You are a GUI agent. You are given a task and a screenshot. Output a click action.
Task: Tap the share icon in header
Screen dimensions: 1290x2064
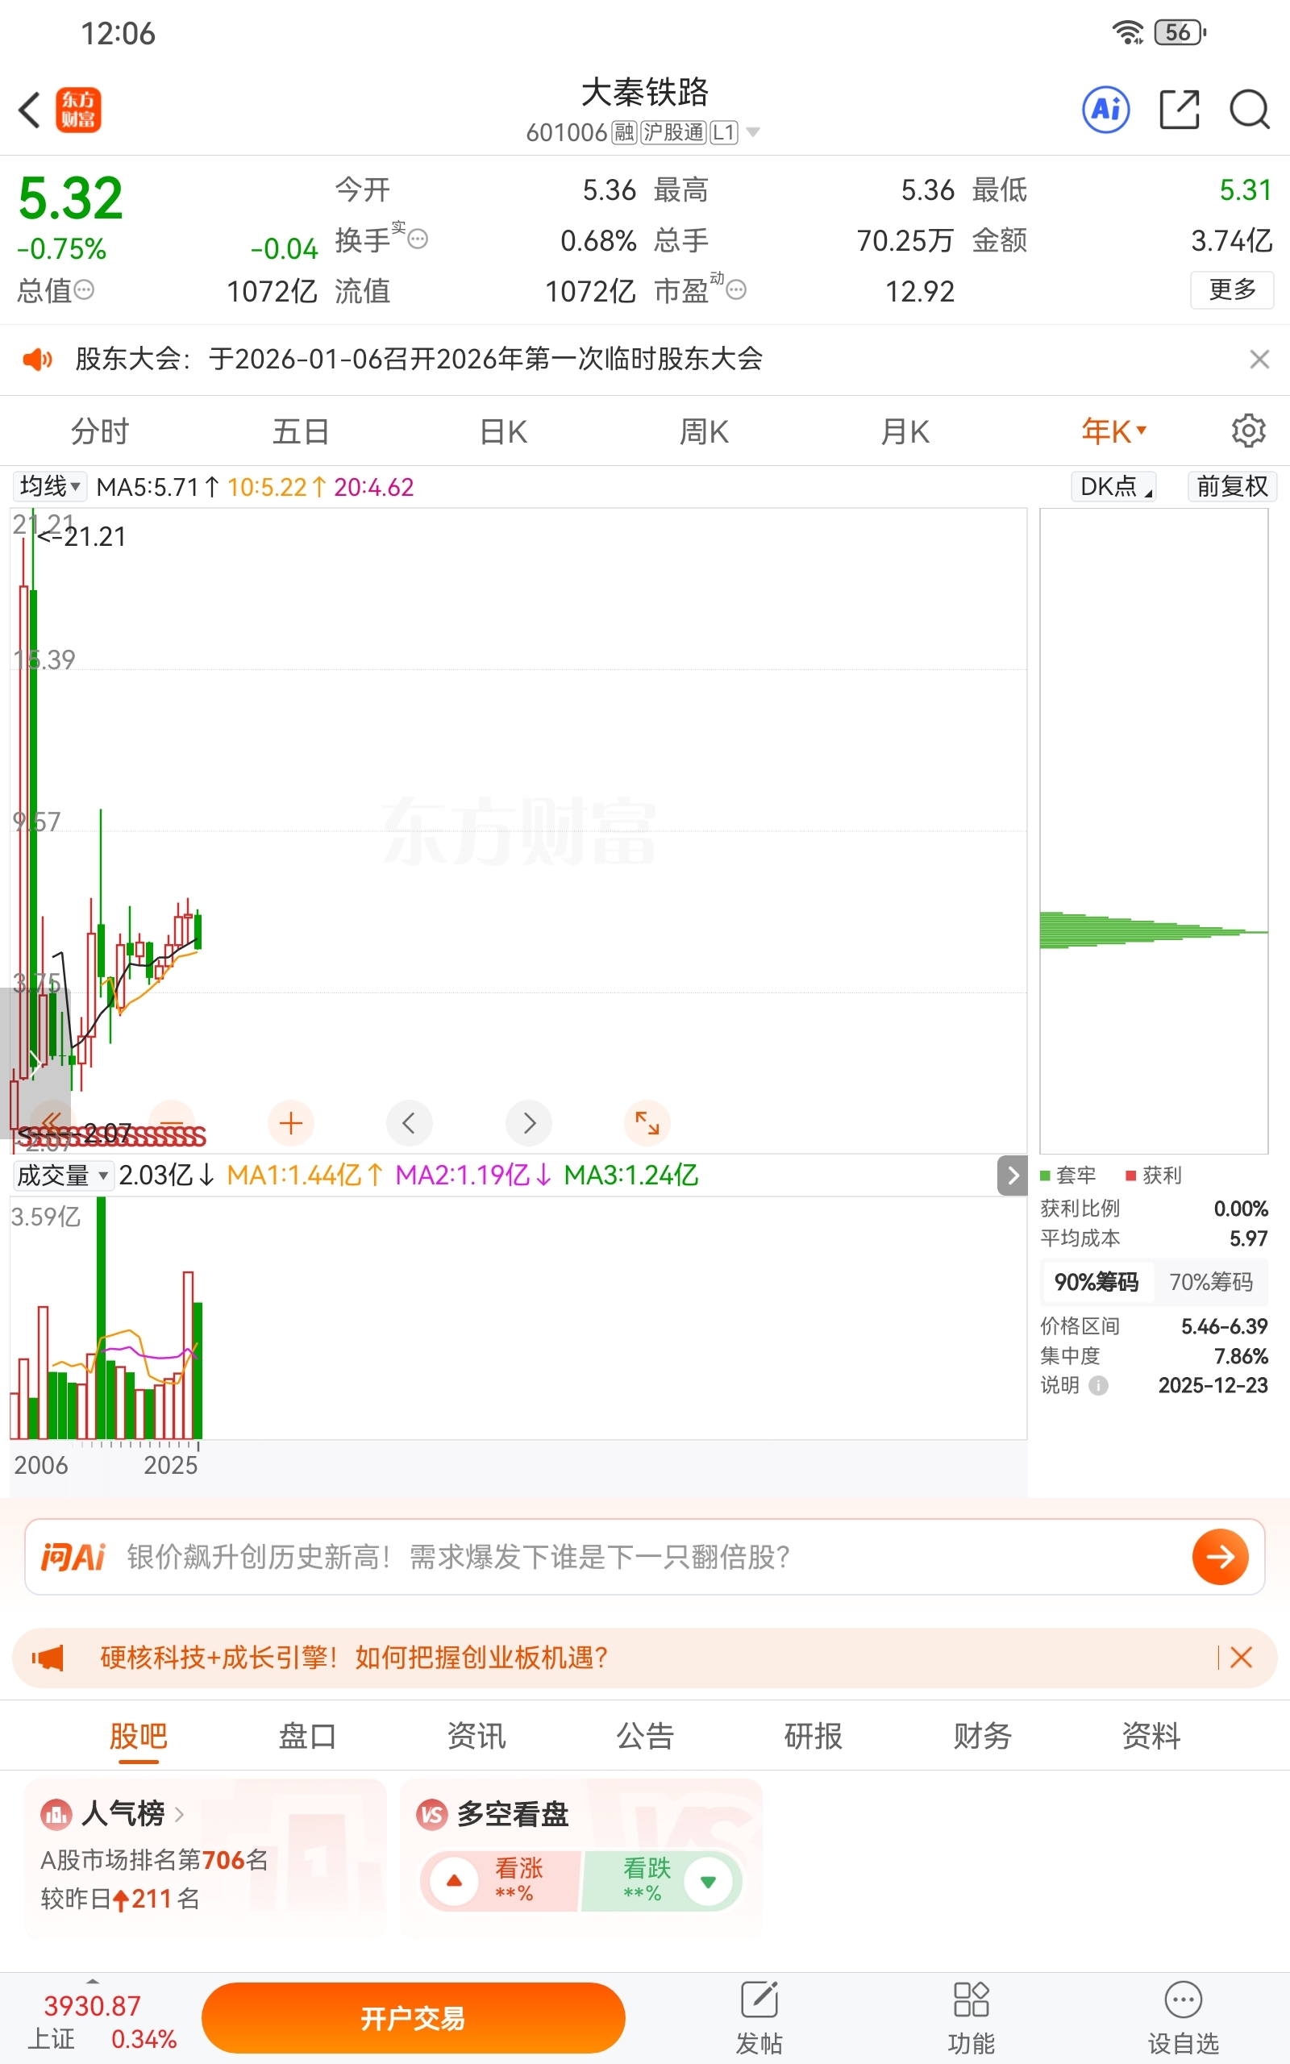[1179, 109]
